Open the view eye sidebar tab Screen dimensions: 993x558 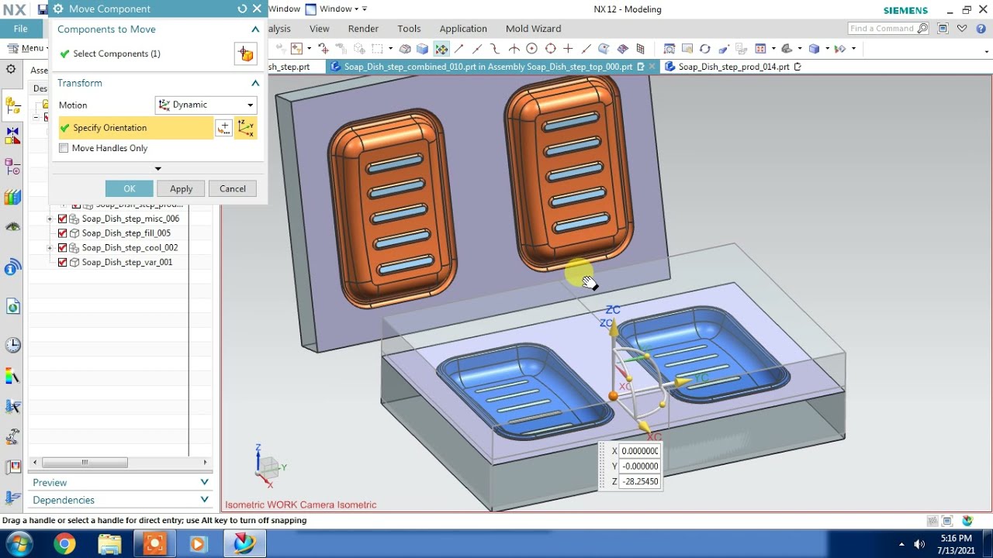click(x=12, y=227)
